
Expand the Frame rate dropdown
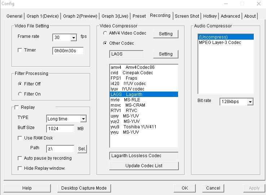74,37
